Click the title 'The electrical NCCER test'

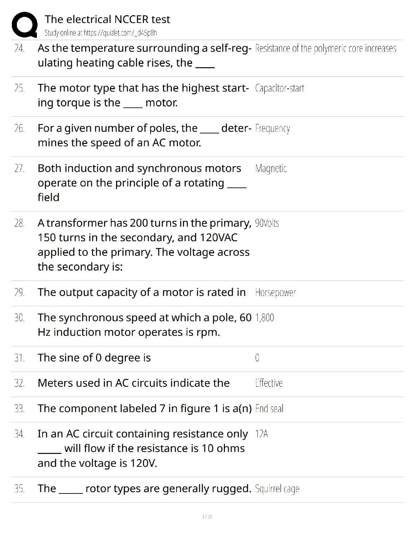tap(107, 19)
